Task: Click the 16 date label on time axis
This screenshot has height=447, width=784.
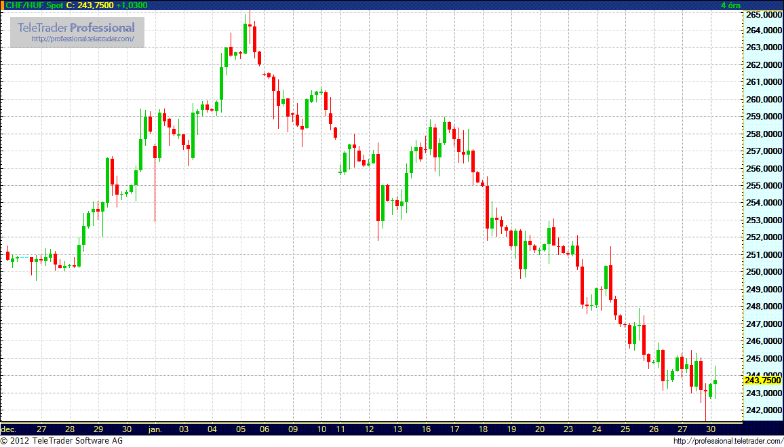Action: [427, 429]
